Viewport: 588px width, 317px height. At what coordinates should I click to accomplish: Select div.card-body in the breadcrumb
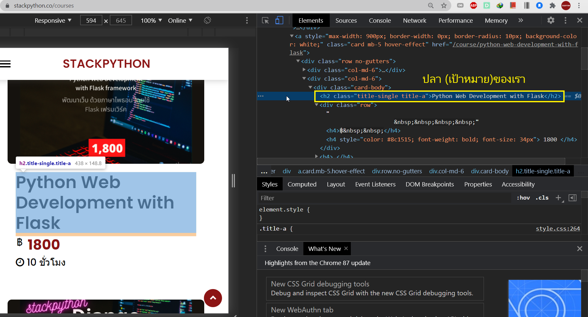(x=490, y=171)
